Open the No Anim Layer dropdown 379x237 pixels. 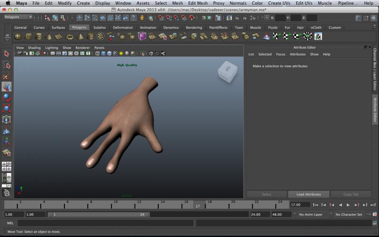[313, 214]
